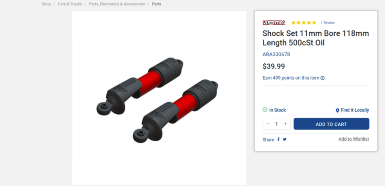The width and height of the screenshot is (385, 186).
Task: Open Cars & Trucks breadcrumb
Action: click(70, 4)
